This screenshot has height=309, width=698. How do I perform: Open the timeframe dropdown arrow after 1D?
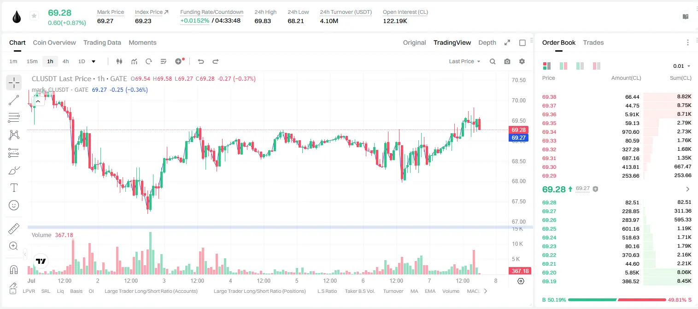(x=94, y=61)
